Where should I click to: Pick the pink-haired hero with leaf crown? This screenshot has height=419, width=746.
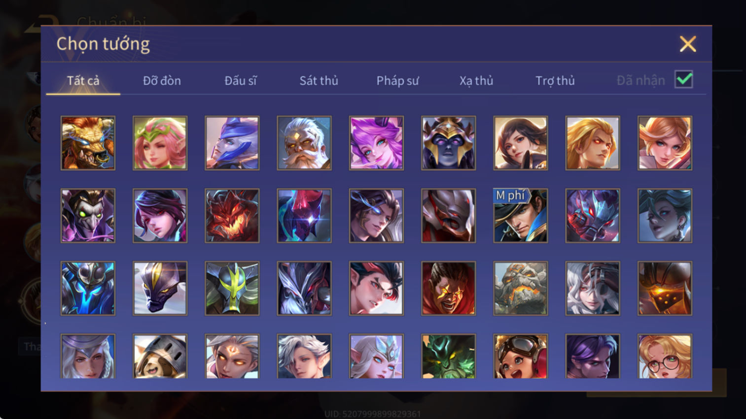pos(160,143)
